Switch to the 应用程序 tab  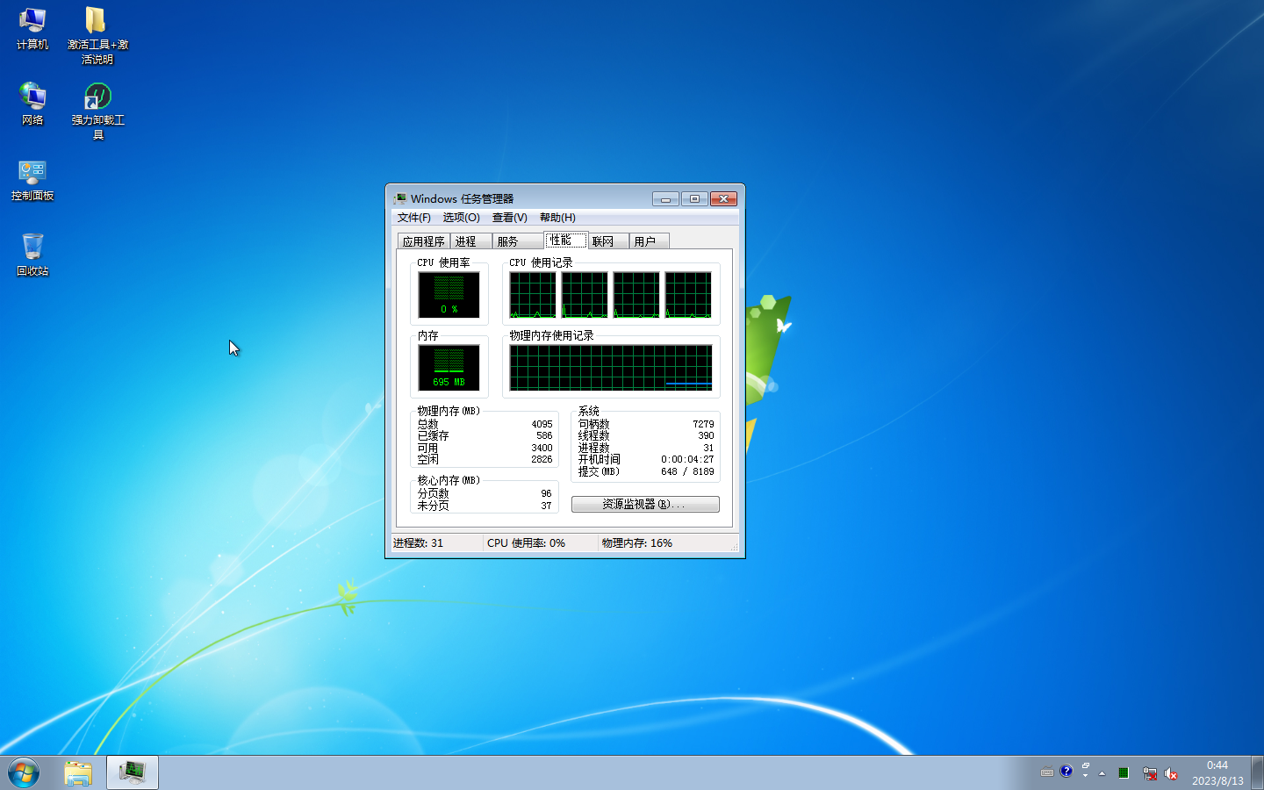click(424, 241)
